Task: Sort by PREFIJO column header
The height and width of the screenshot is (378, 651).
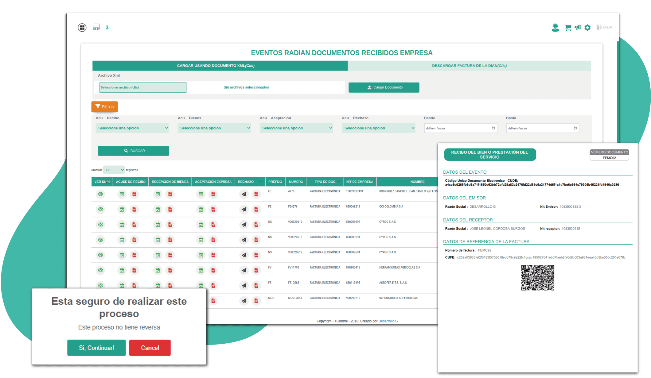Action: pyautogui.click(x=275, y=182)
